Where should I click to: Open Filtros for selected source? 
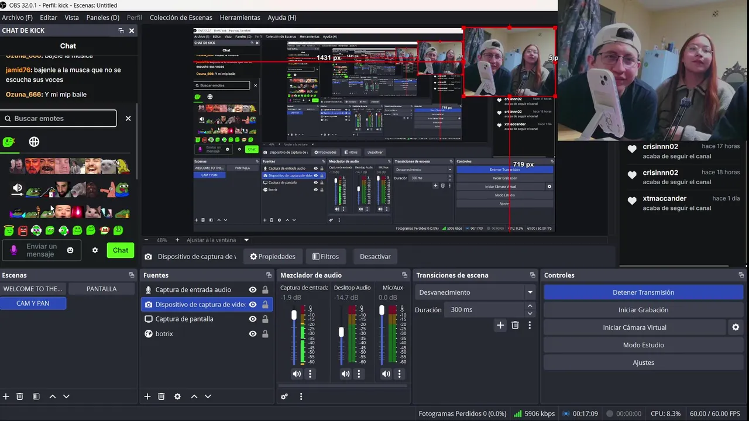click(325, 256)
